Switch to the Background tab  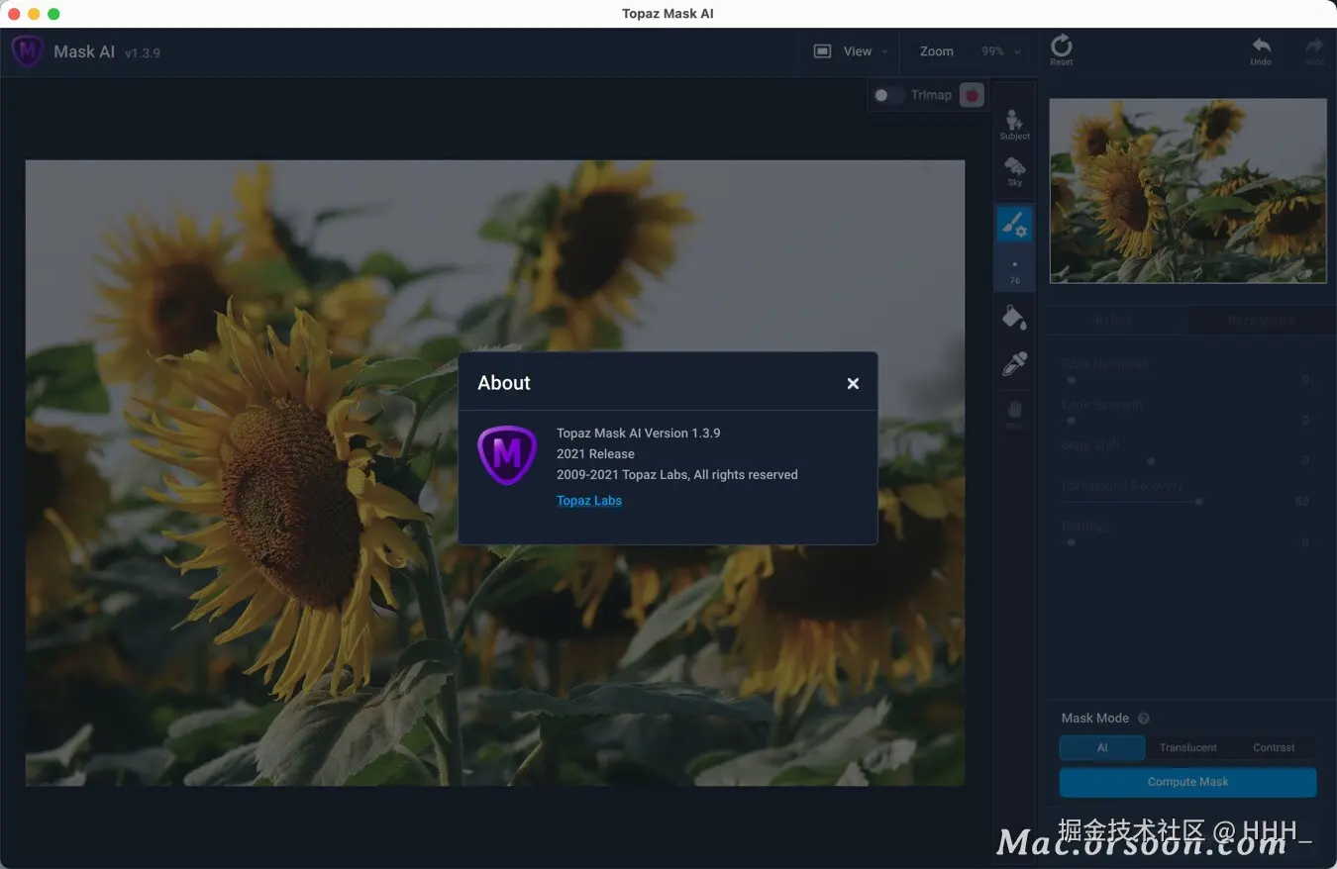1261,321
